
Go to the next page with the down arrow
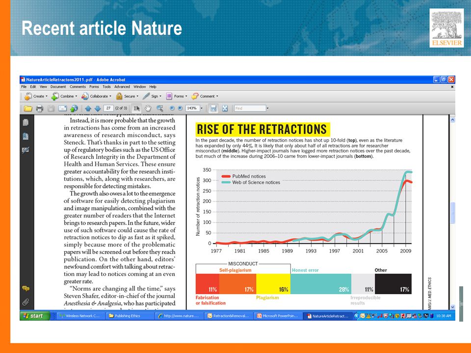(x=97, y=108)
